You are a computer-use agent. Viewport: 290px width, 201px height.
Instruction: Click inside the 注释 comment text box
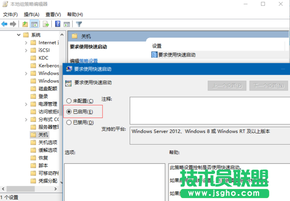click(208, 110)
